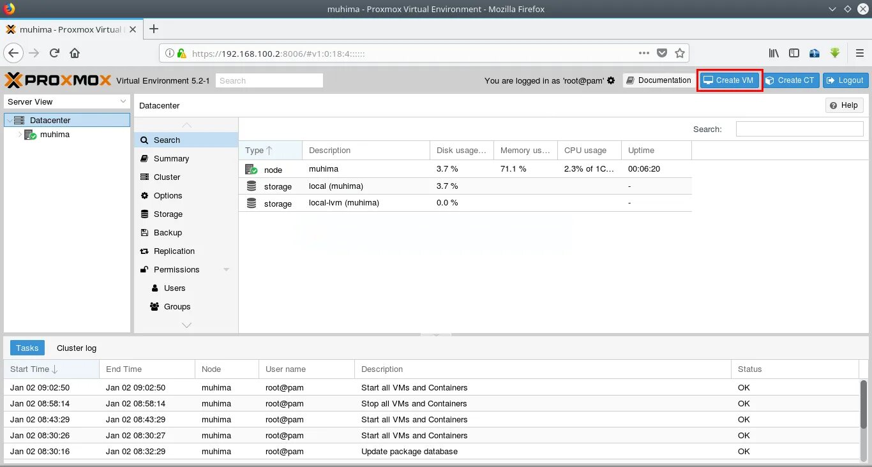Select the 'local (muhima)' description cell
Image resolution: width=872 pixels, height=467 pixels.
coord(366,186)
